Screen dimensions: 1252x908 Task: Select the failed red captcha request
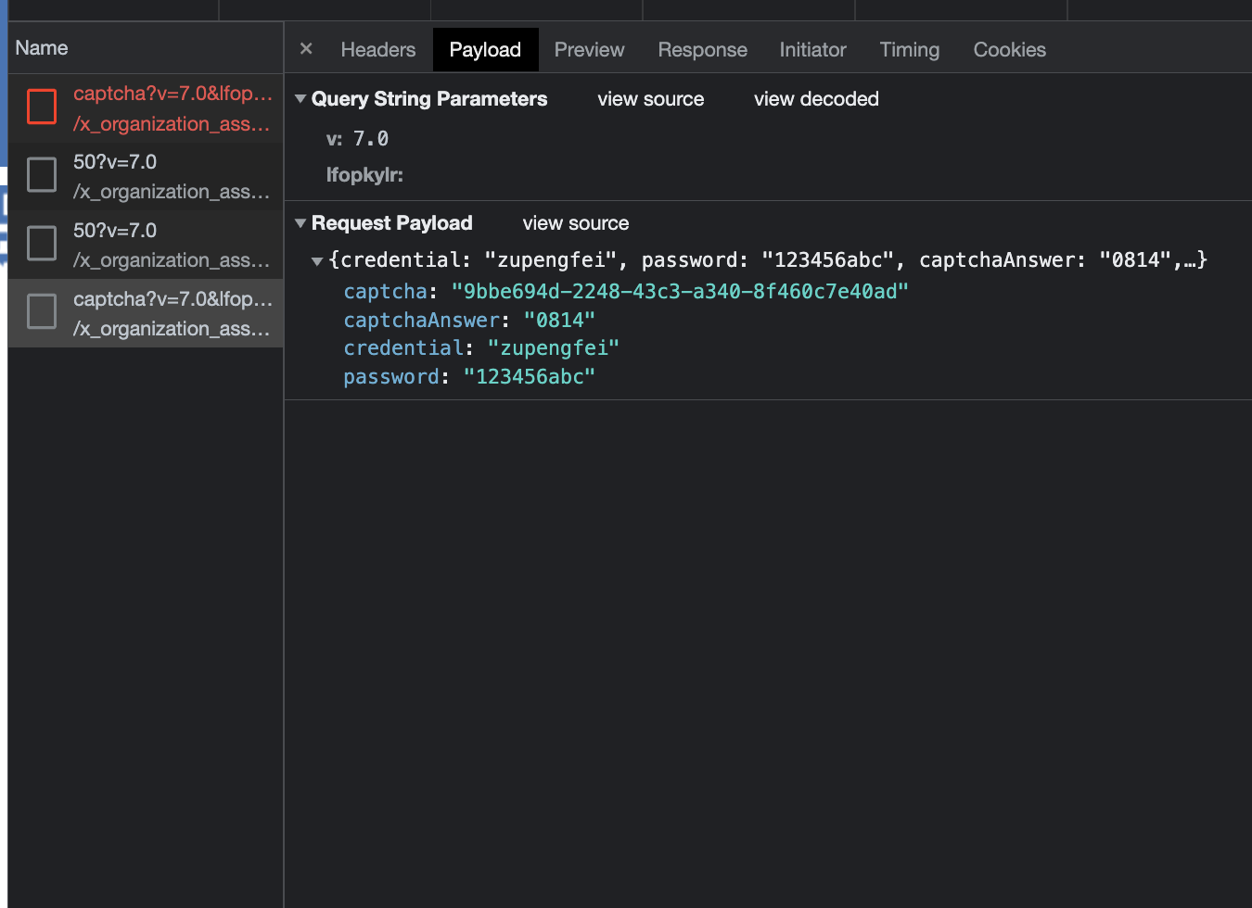pyautogui.click(x=172, y=108)
